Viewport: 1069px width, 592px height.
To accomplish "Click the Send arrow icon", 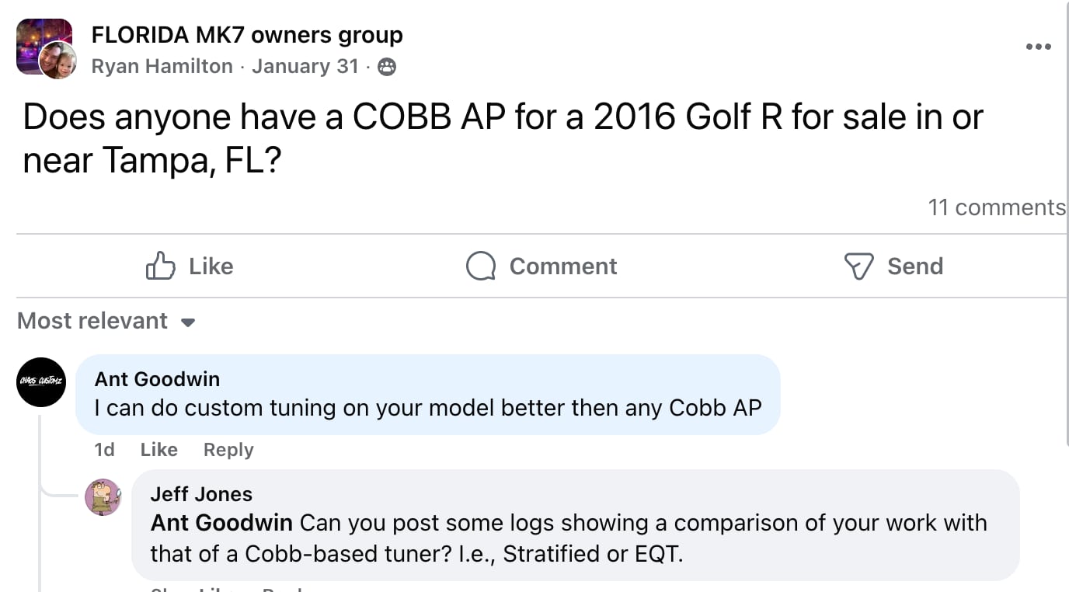I will (858, 266).
